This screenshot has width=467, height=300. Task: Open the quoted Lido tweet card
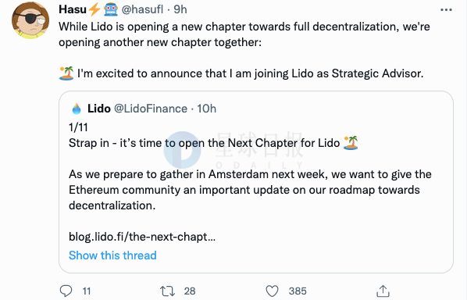256,182
